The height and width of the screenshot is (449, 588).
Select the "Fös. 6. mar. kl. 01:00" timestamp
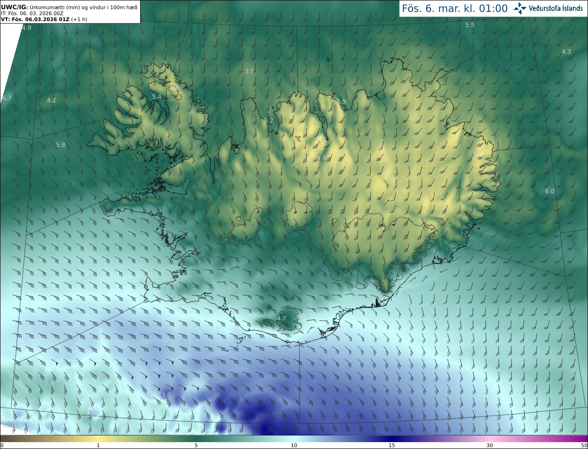pyautogui.click(x=455, y=8)
